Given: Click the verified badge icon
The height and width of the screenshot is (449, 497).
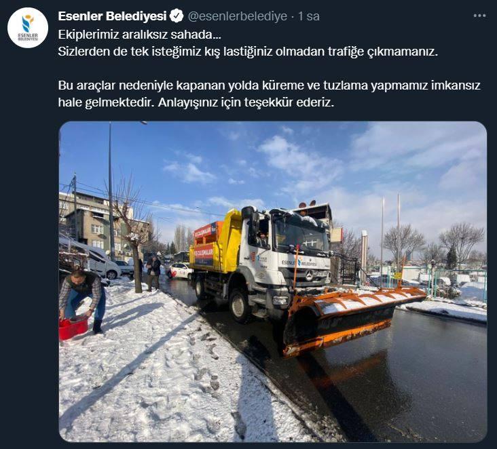Looking at the screenshot, I should click(x=177, y=16).
